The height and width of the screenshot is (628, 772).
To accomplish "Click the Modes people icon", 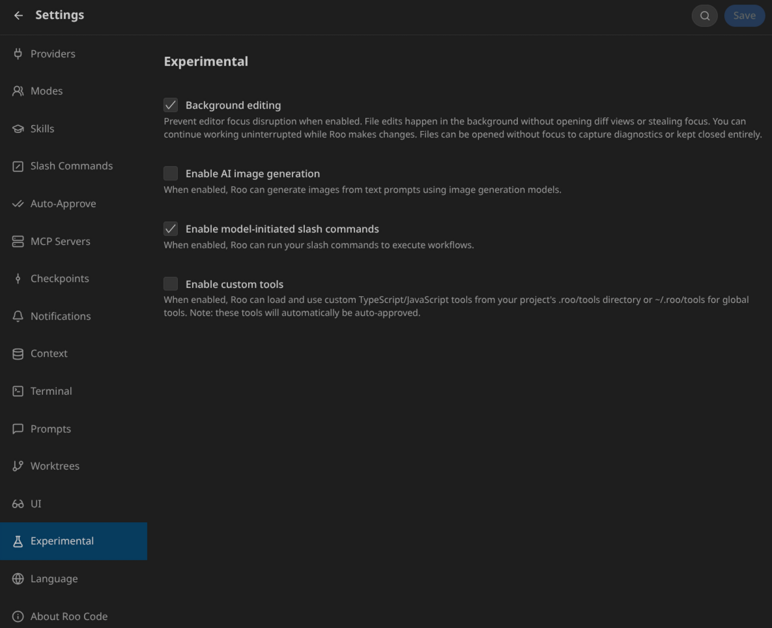I will [18, 91].
